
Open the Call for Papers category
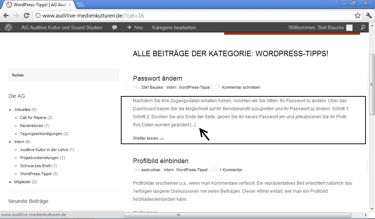point(33,118)
